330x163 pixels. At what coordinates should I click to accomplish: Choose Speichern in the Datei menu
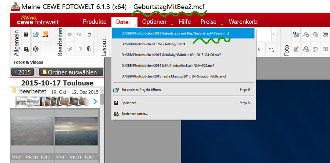(x=183, y=103)
